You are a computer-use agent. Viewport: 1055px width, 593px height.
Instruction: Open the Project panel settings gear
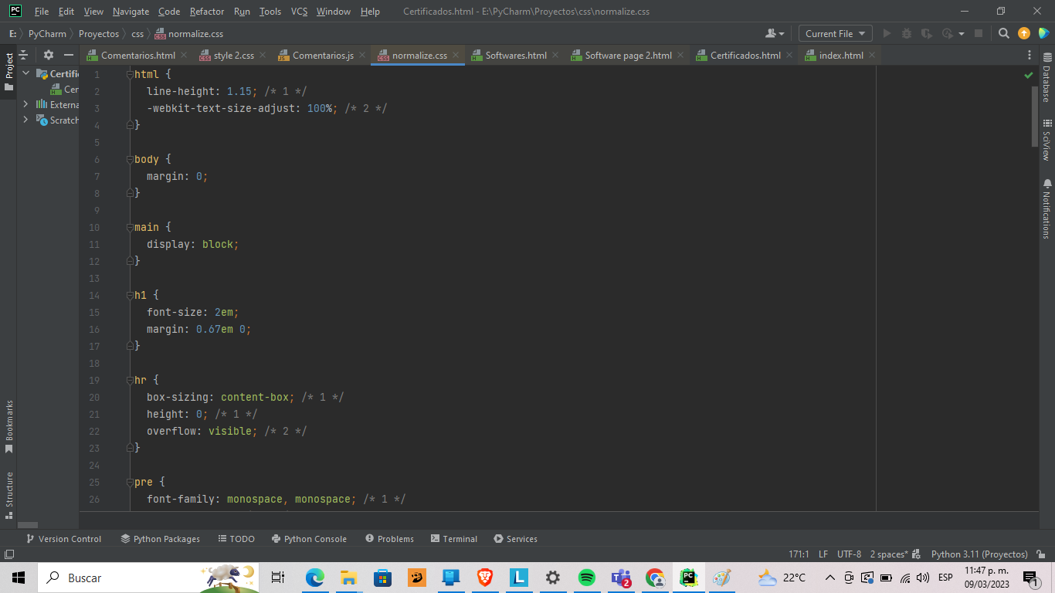(x=49, y=55)
